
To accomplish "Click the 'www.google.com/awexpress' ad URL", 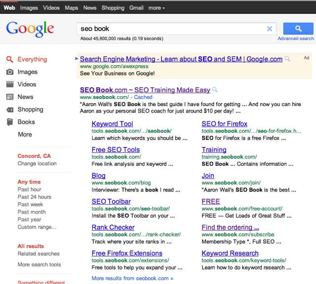I will 114,66.
